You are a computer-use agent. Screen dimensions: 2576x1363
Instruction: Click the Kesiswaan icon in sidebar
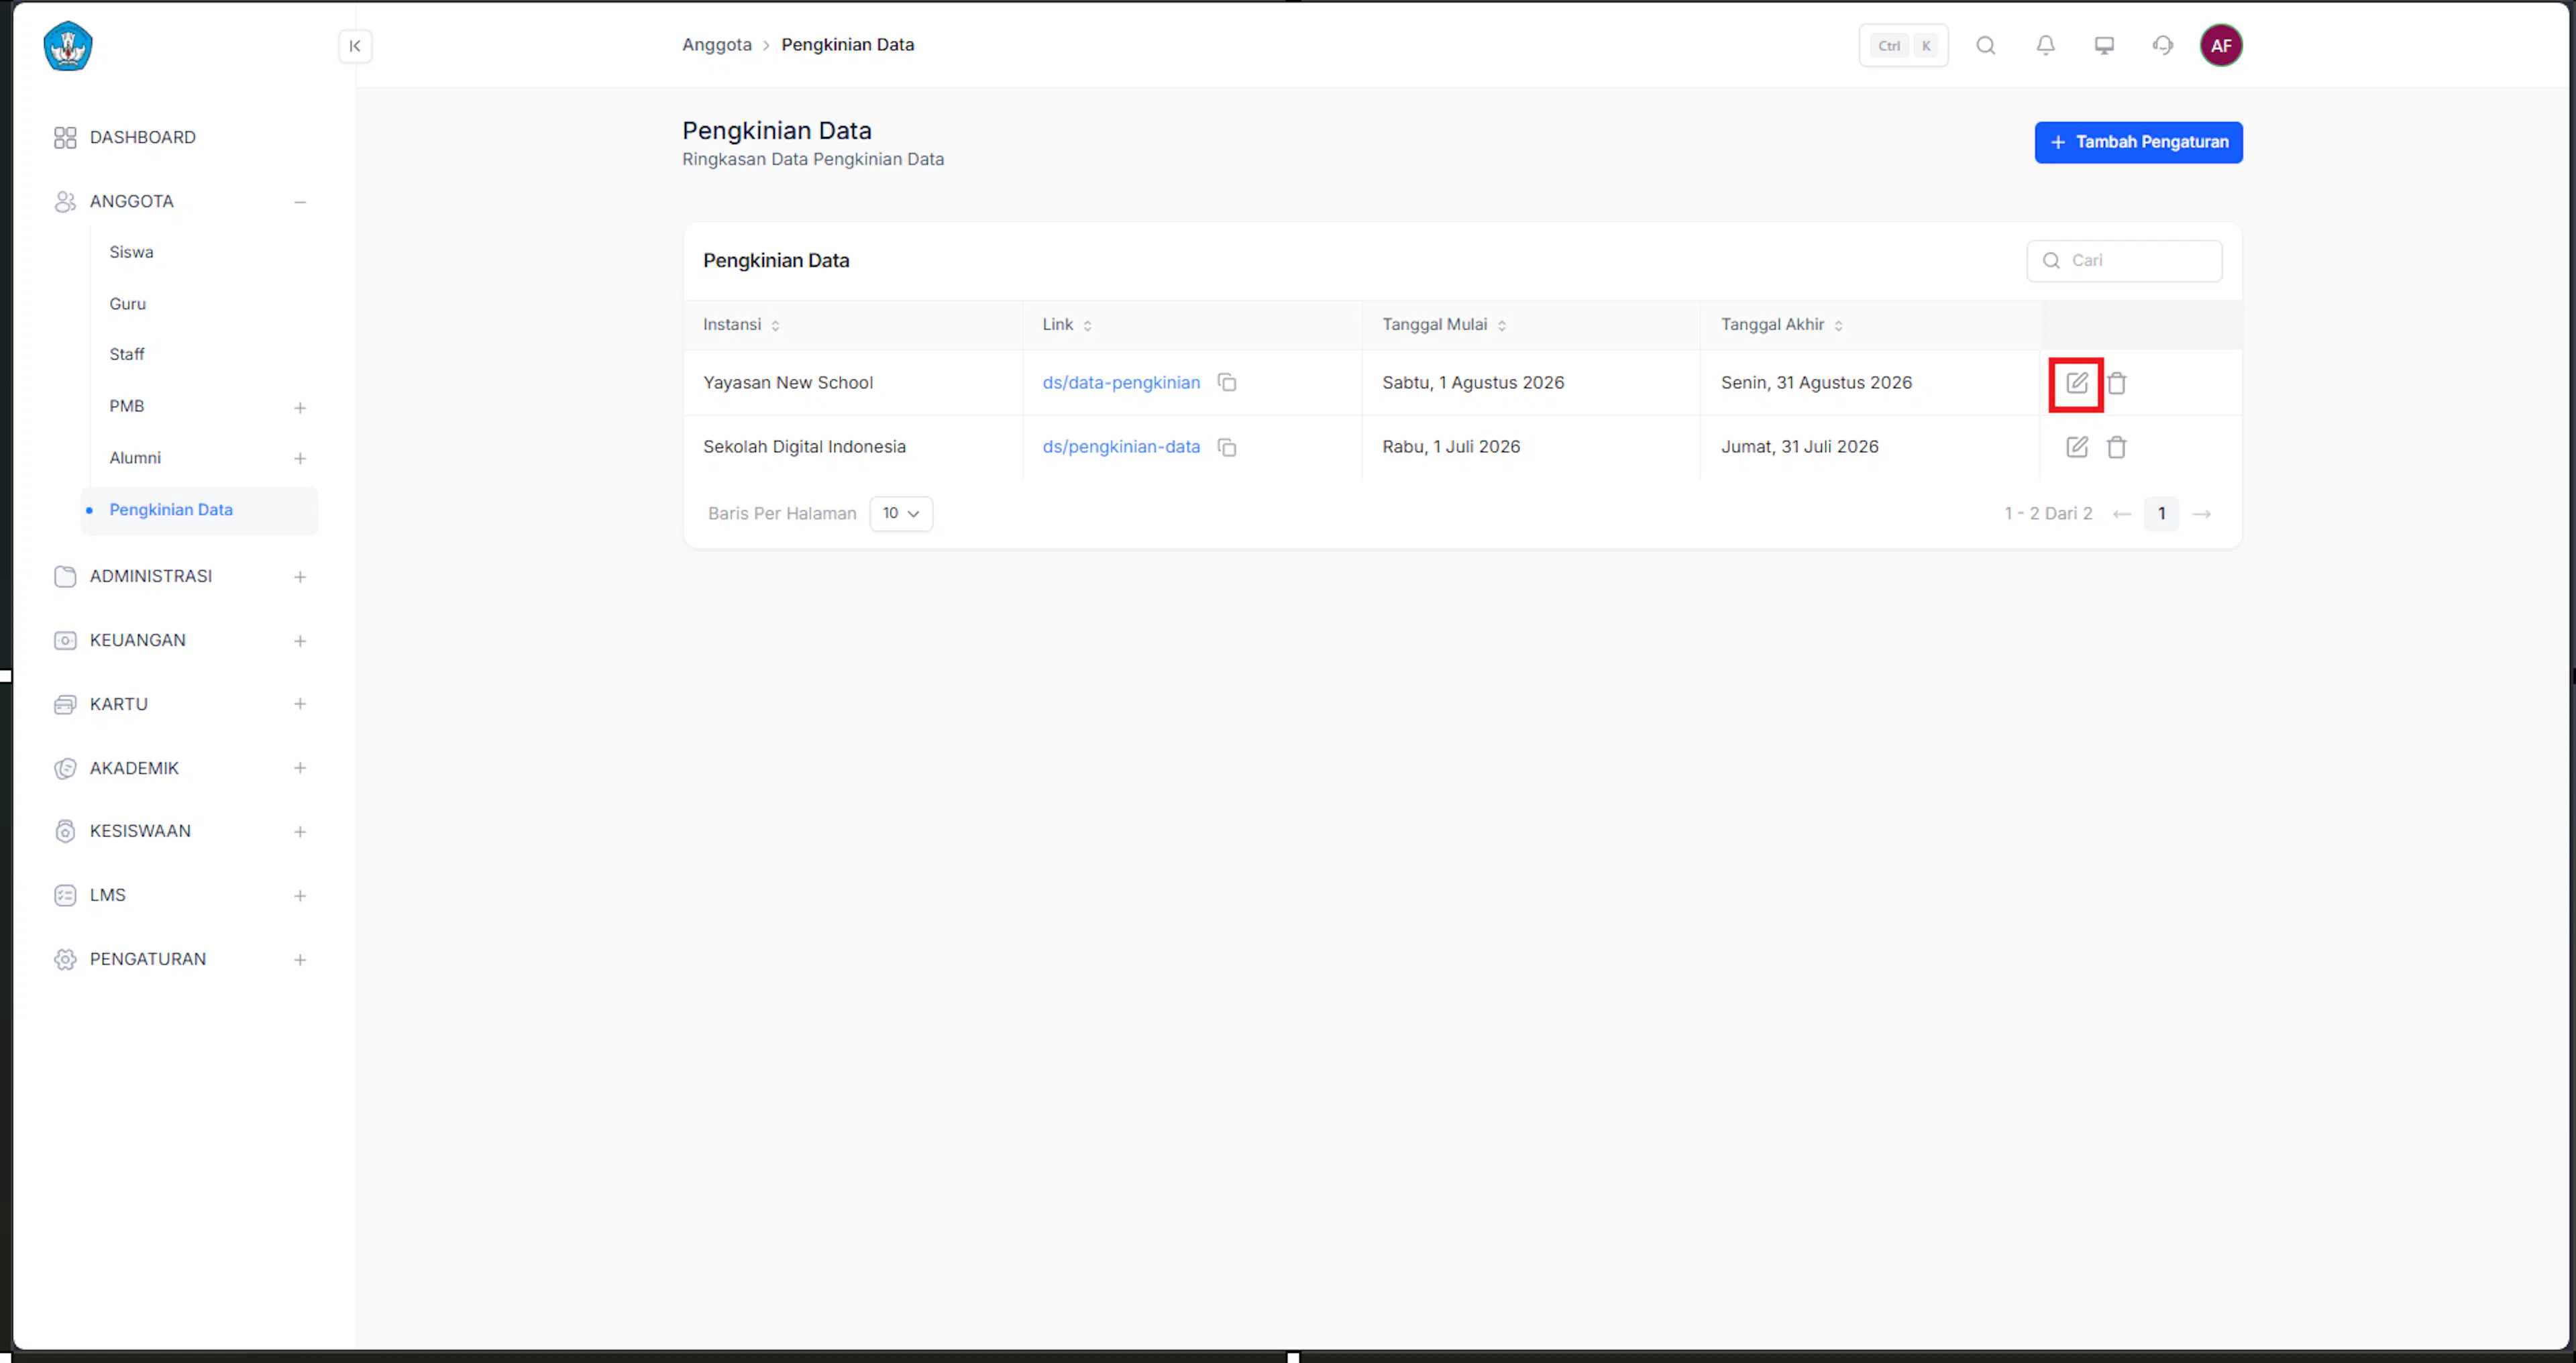coord(65,832)
